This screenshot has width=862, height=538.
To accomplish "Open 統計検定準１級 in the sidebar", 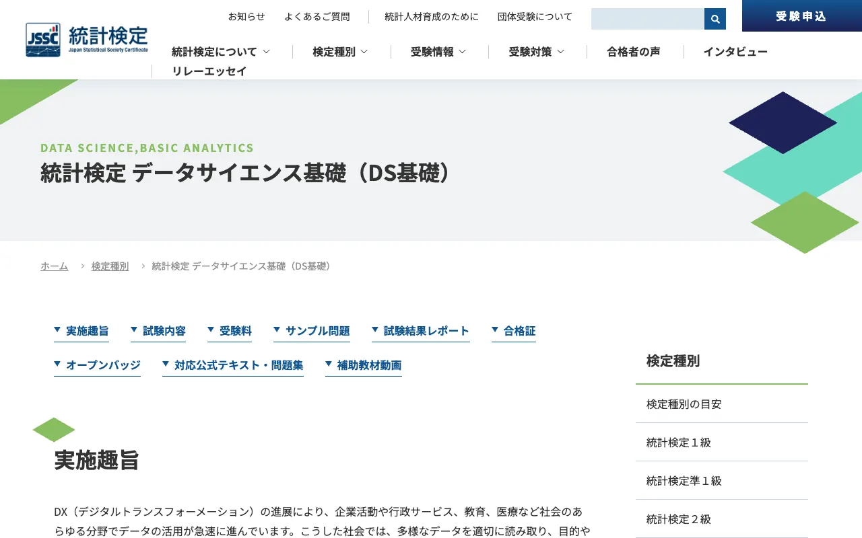I will coord(722,481).
